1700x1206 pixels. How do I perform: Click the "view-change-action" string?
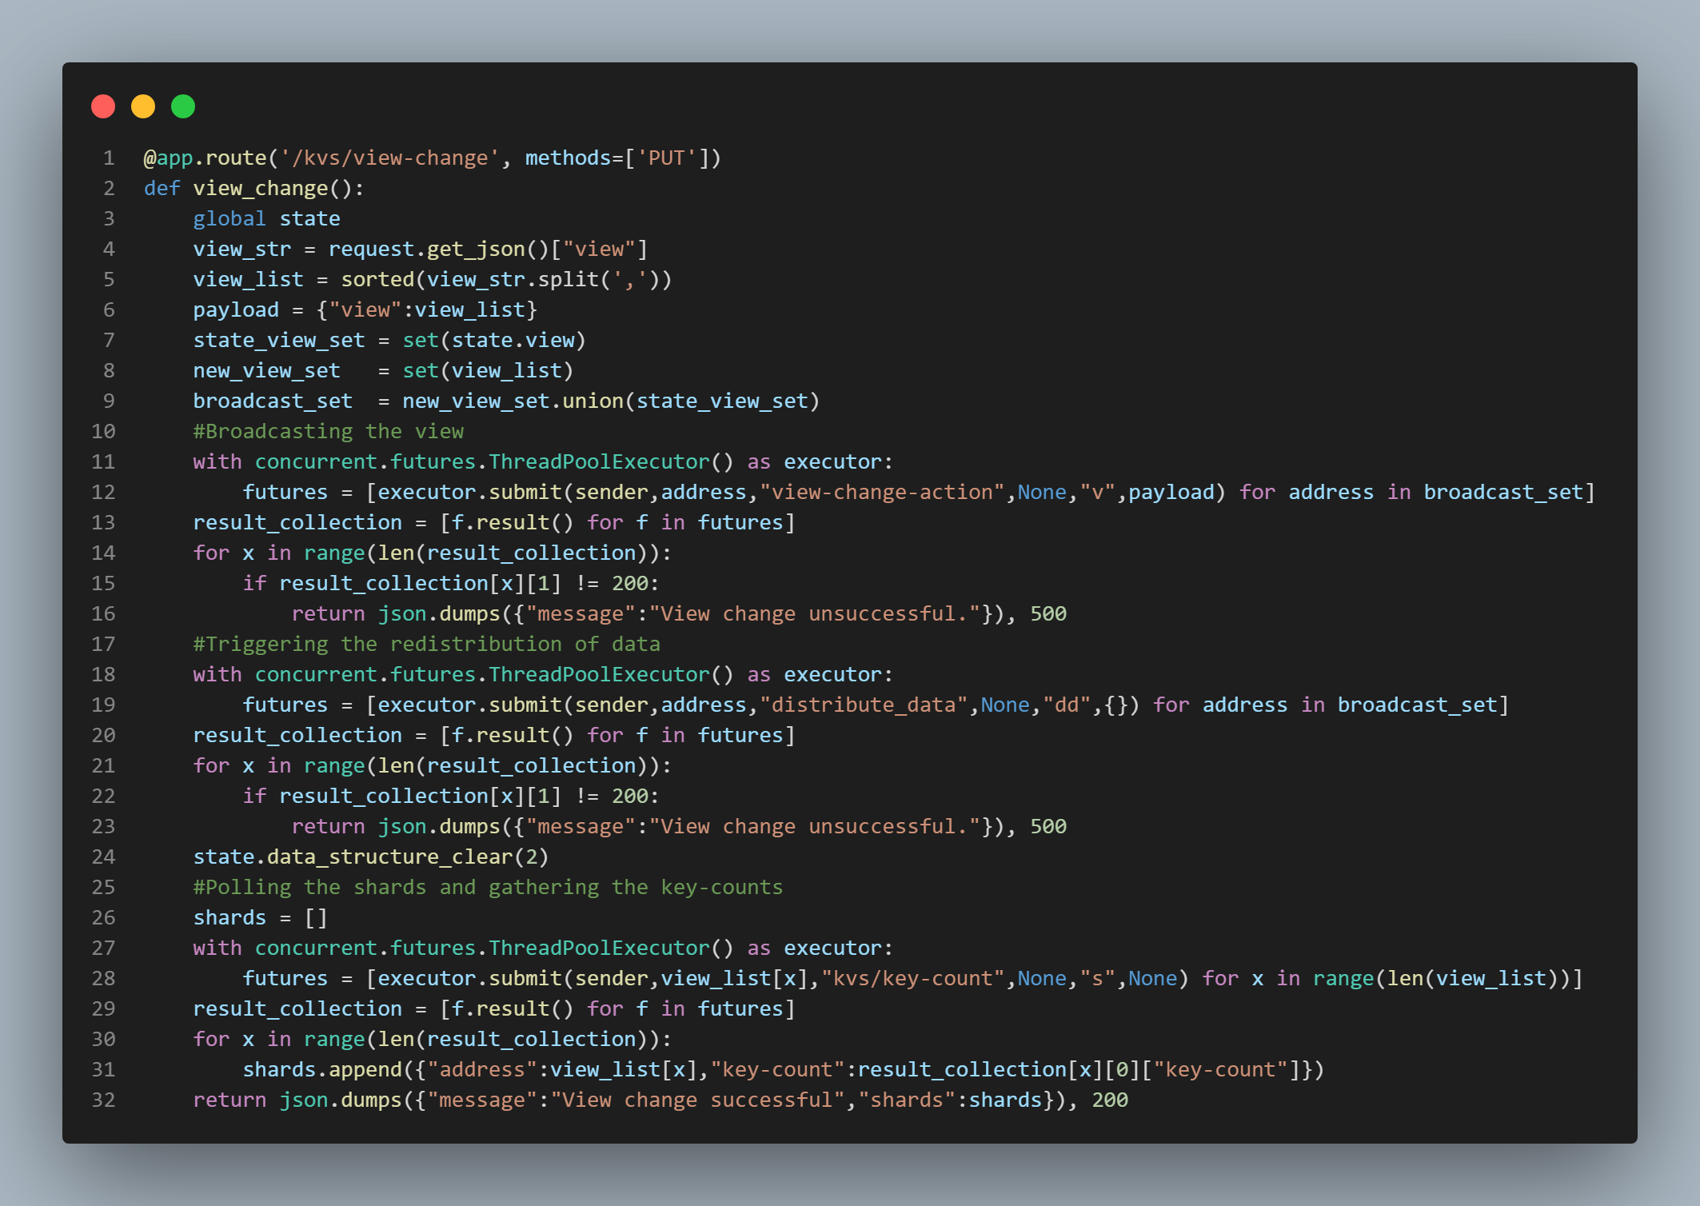(x=882, y=493)
